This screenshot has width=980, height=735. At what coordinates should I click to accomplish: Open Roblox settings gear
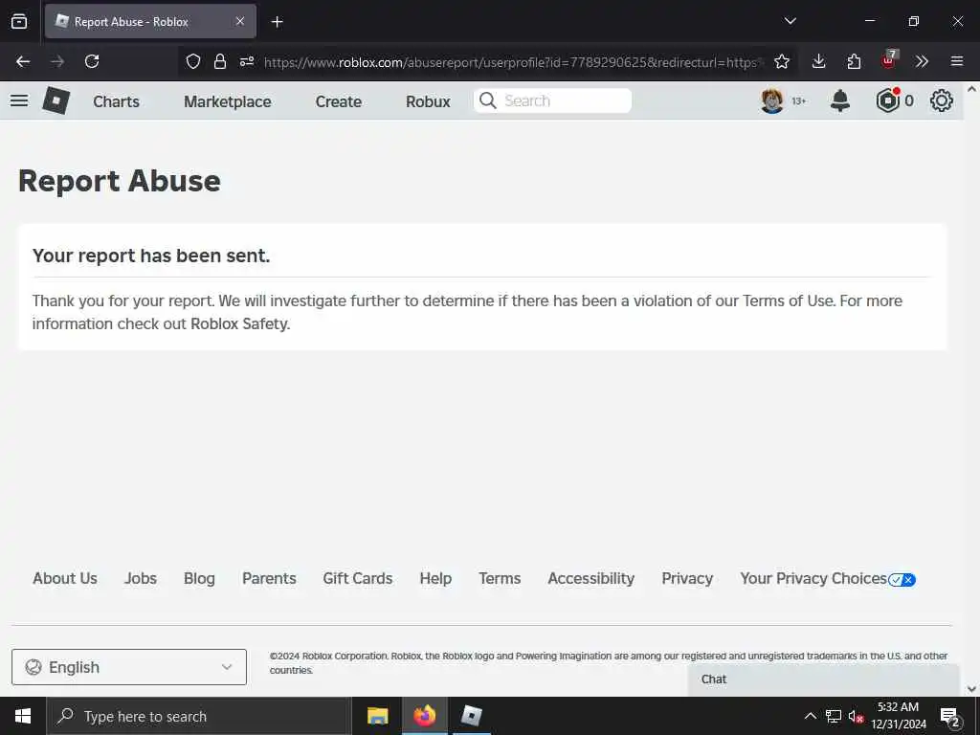(942, 100)
